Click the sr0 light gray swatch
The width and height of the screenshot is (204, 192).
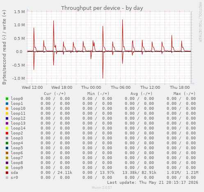click(x=7, y=178)
